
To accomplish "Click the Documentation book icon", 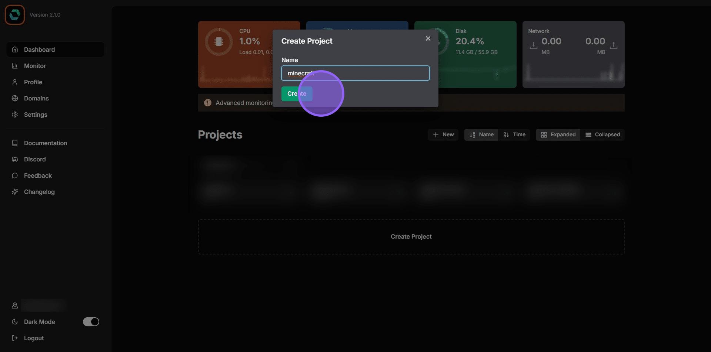I will click(x=15, y=143).
